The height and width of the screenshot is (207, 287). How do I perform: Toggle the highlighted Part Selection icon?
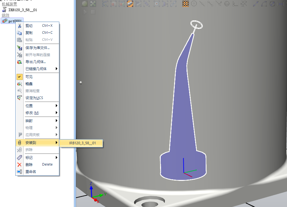point(130,4)
